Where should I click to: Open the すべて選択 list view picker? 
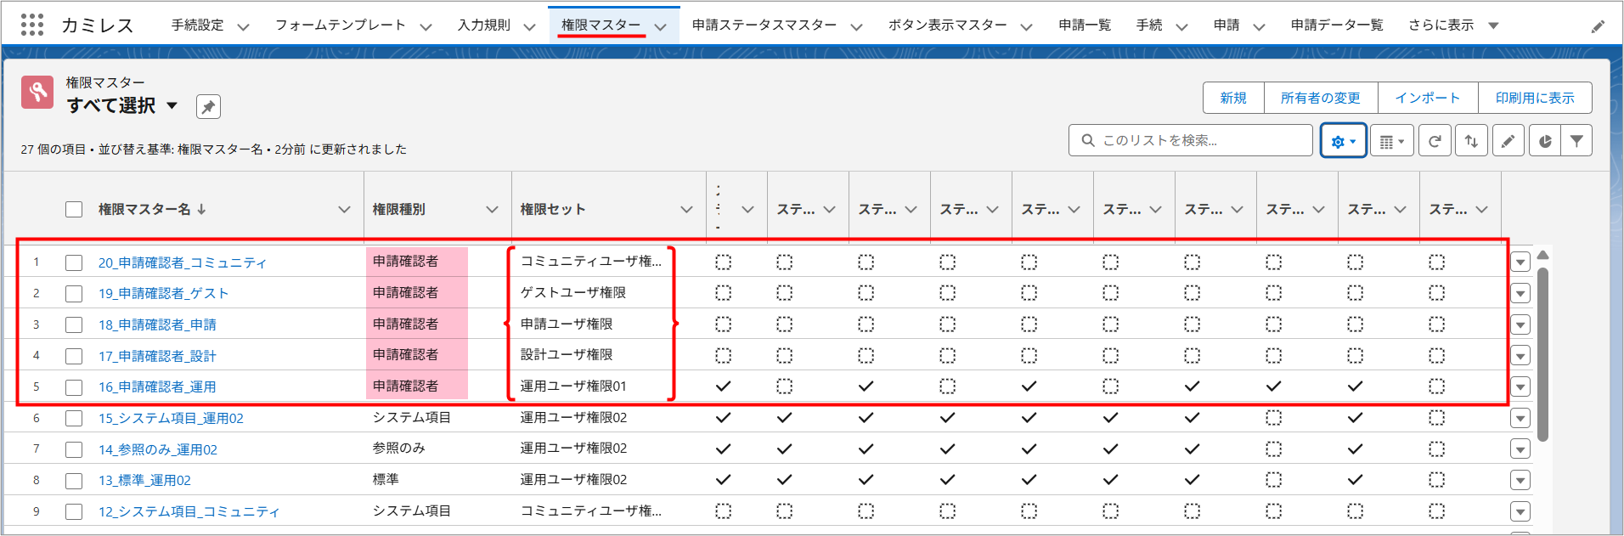[172, 106]
